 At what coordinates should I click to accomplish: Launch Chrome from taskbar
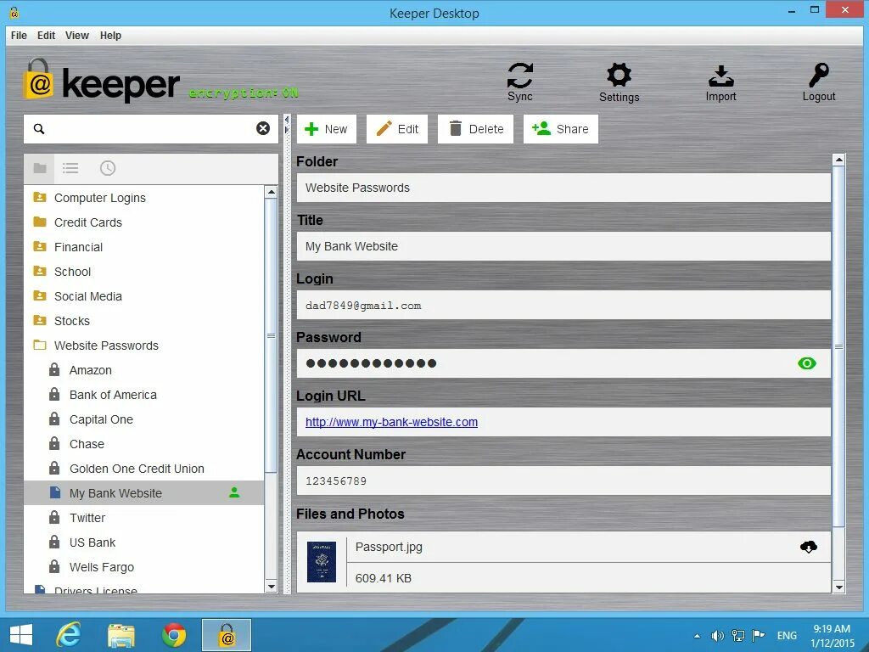click(x=174, y=635)
